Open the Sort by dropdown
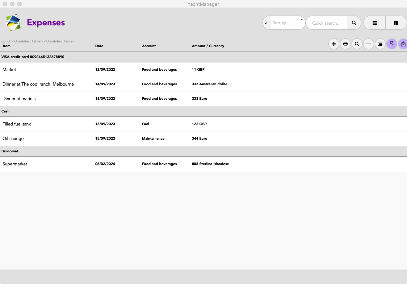The image size is (407, 284). (x=288, y=23)
